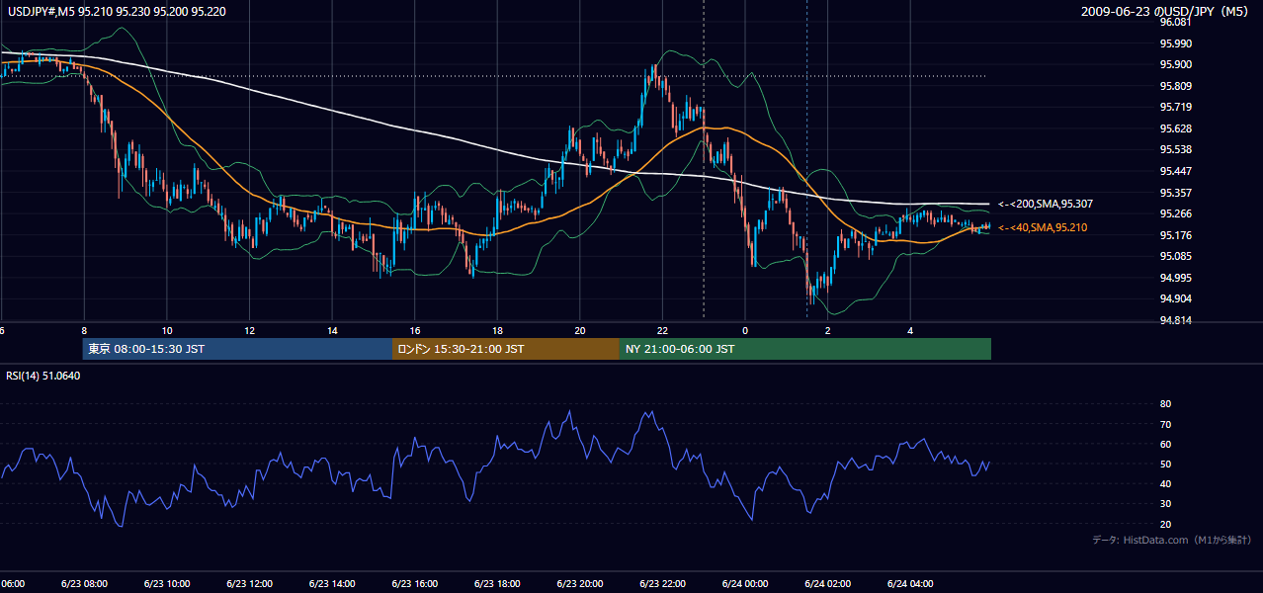Screen dimensions: 1263x593
Task: Click the 6/24 04:00 time axis label
Action: pyautogui.click(x=910, y=584)
